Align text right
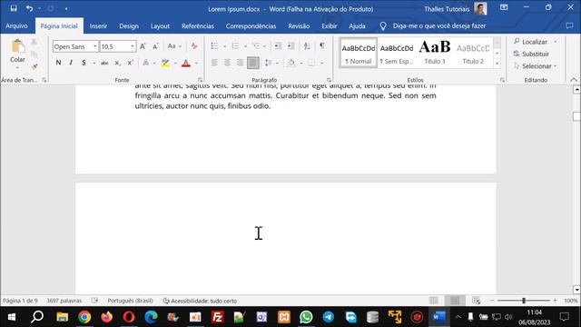Image resolution: width=581 pixels, height=327 pixels. (240, 63)
